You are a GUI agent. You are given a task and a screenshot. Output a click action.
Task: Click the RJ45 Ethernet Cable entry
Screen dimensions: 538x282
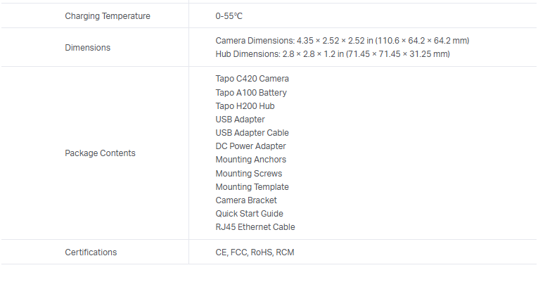255,227
